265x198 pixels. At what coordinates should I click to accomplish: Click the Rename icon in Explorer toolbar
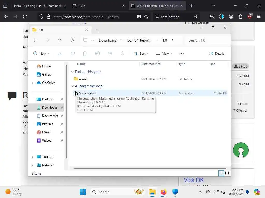pyautogui.click(x=98, y=54)
